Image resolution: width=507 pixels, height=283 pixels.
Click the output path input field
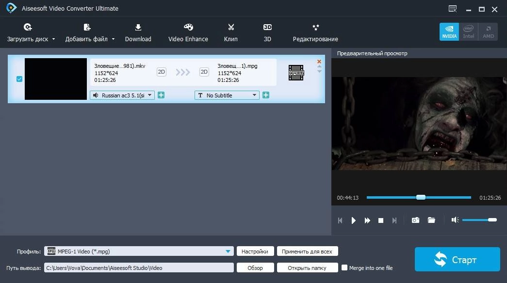[139, 268]
